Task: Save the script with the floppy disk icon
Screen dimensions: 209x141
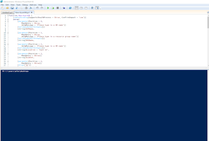Action: [x=12, y=8]
